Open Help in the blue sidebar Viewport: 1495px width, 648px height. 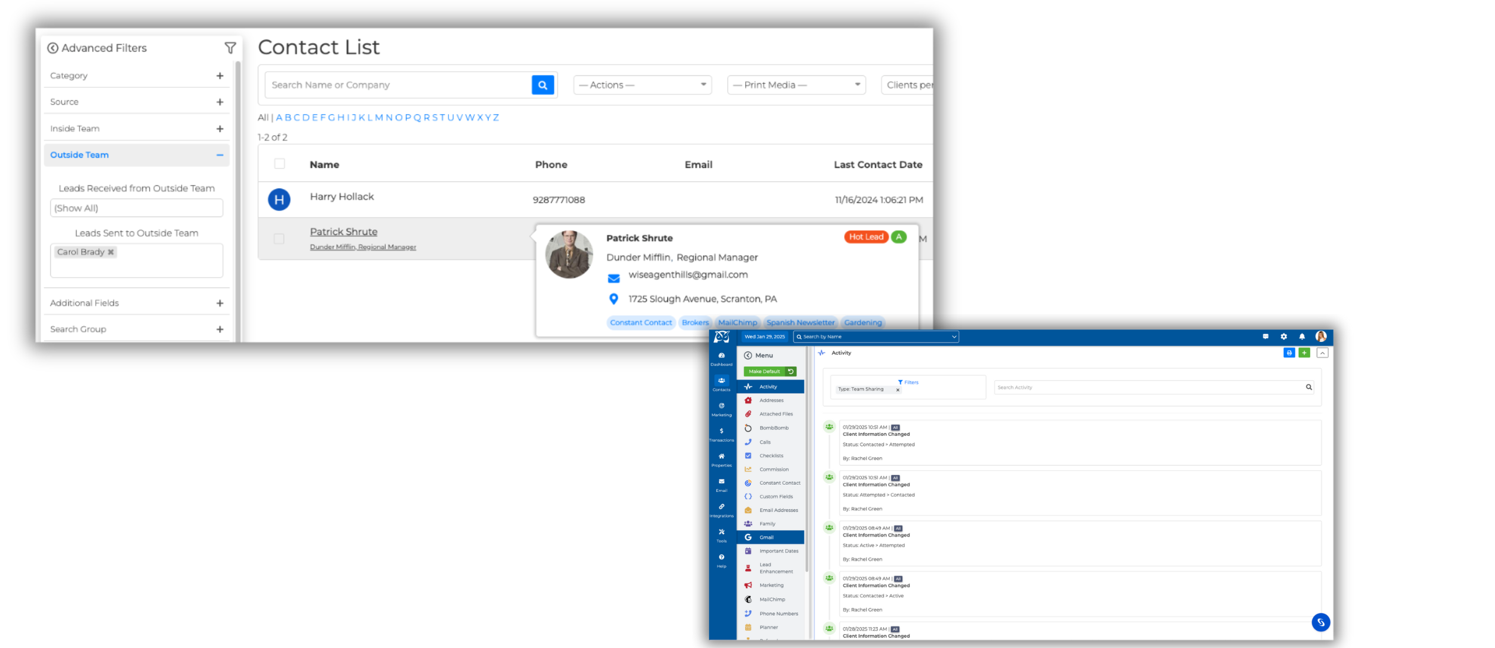(722, 560)
